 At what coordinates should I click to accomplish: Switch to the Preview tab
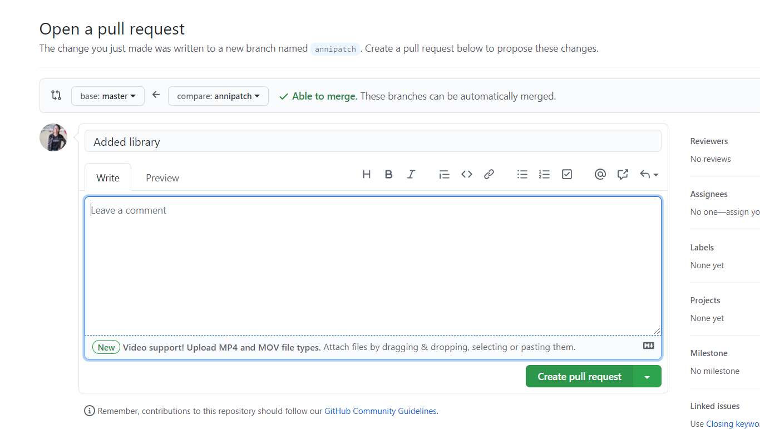tap(162, 178)
